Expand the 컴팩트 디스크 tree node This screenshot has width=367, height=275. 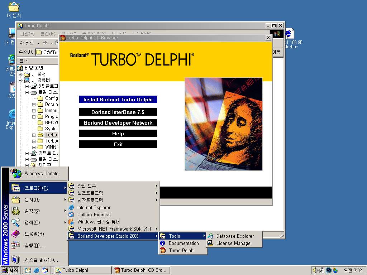click(27, 153)
